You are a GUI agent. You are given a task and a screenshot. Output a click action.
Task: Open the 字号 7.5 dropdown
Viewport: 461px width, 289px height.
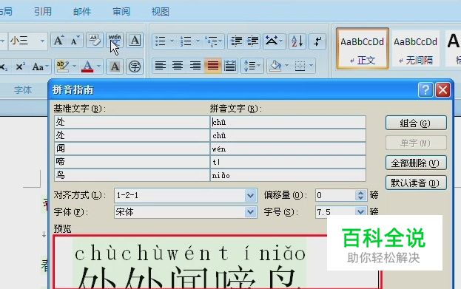tap(360, 211)
